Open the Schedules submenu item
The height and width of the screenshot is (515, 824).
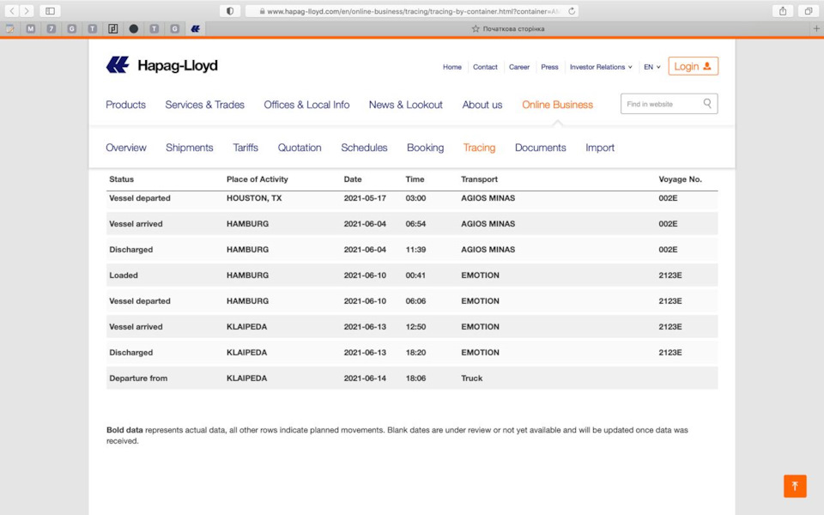[x=364, y=148]
